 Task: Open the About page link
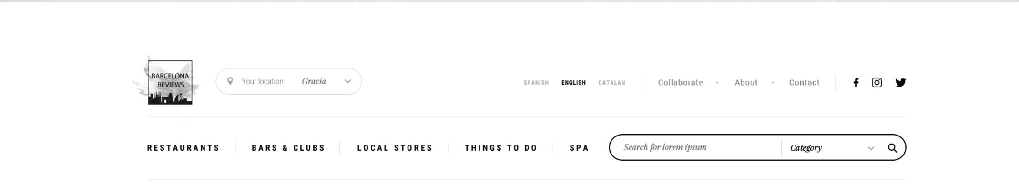(x=746, y=83)
